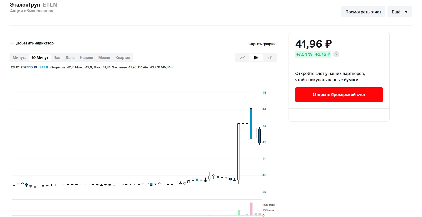Click the green +7,04 % change badge
The width and height of the screenshot is (422, 217).
(x=304, y=54)
